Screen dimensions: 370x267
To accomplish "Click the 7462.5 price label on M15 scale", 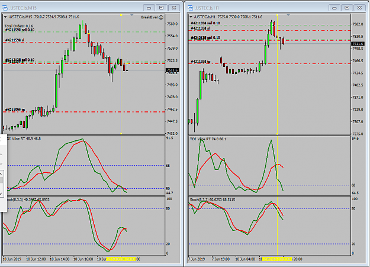I will (x=172, y=110).
